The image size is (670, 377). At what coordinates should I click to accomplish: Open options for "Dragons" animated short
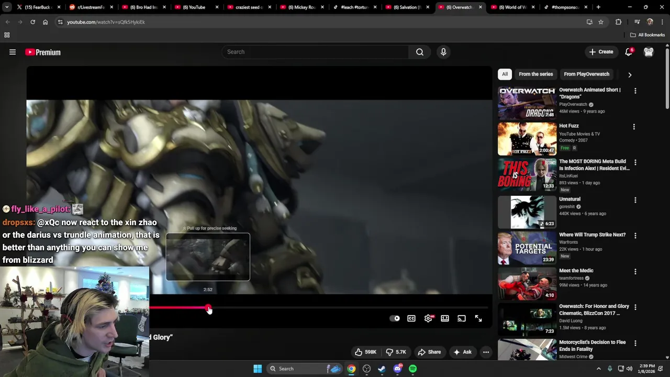click(x=635, y=91)
